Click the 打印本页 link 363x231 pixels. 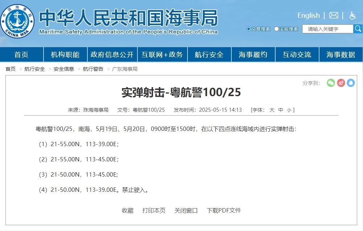pyautogui.click(x=154, y=210)
